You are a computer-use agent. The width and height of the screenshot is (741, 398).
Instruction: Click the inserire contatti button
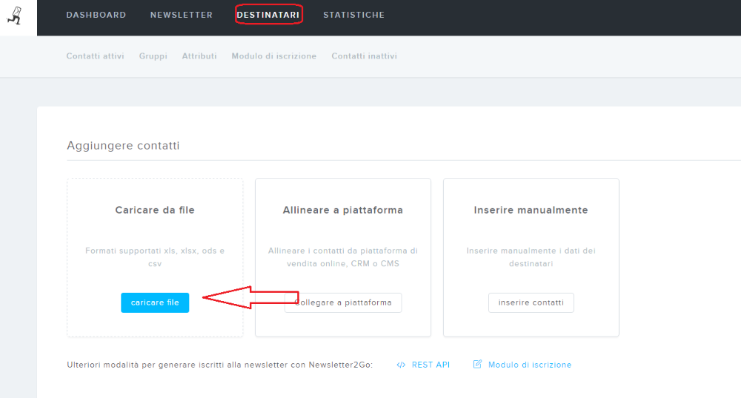[x=531, y=302]
